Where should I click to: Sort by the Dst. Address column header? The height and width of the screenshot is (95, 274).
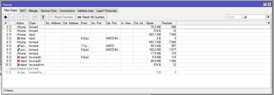pyautogui.click(x=71, y=23)
